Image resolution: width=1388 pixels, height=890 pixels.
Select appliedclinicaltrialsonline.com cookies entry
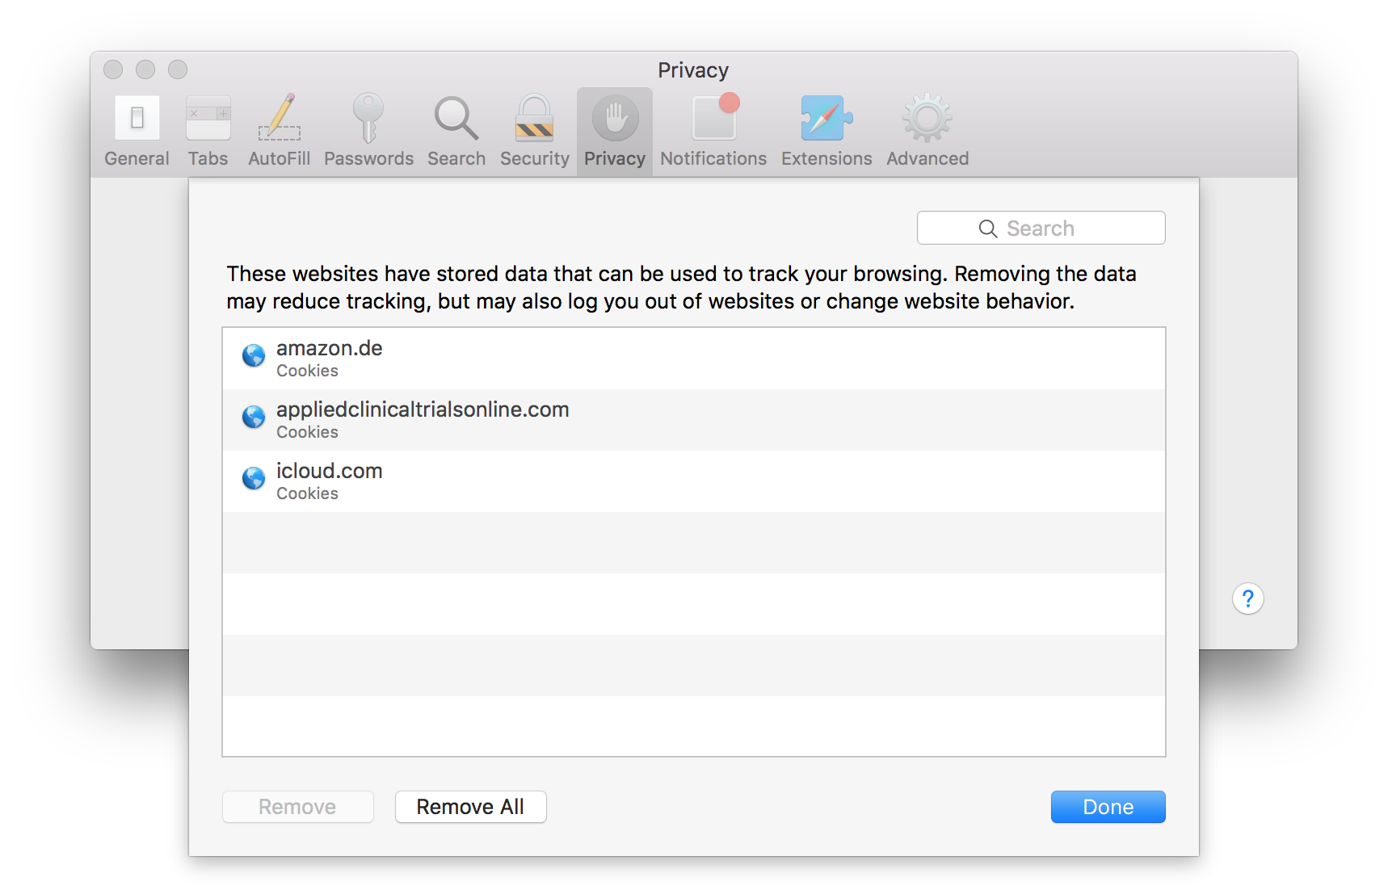tap(693, 420)
